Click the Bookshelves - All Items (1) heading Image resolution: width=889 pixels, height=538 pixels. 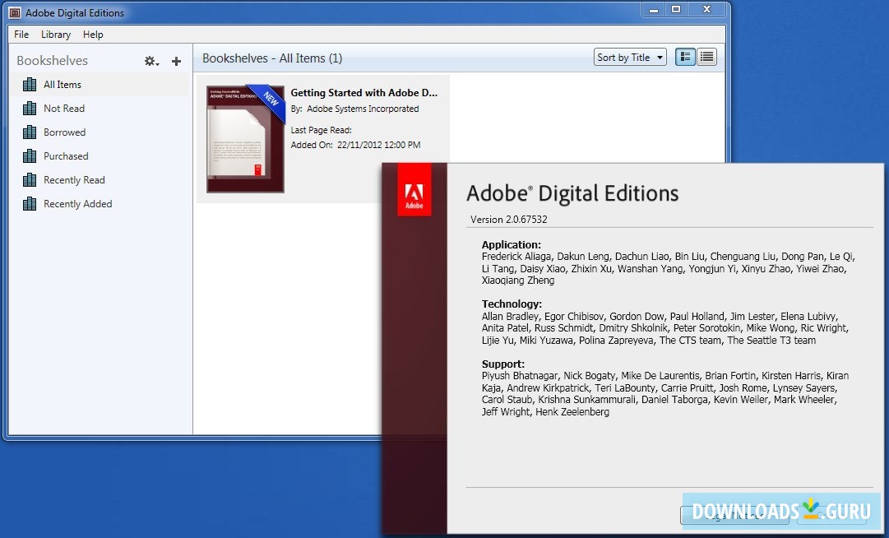272,58
